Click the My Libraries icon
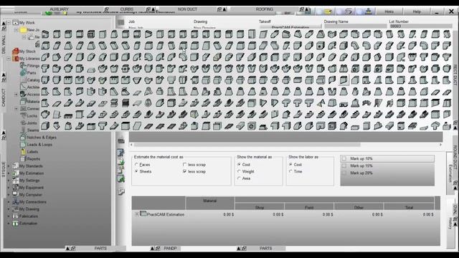 click(15, 59)
